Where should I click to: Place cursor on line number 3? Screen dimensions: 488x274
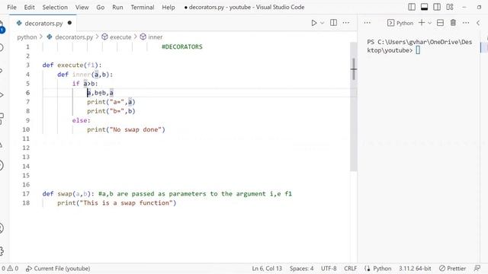point(27,65)
